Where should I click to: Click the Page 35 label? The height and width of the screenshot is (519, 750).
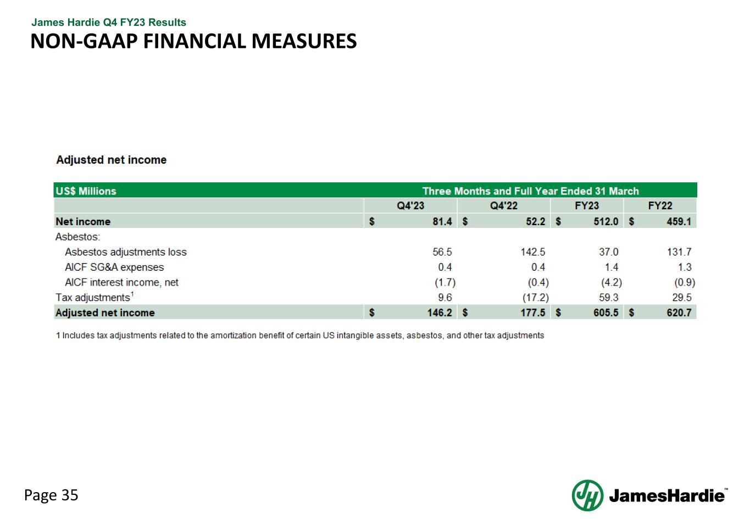click(x=51, y=495)
